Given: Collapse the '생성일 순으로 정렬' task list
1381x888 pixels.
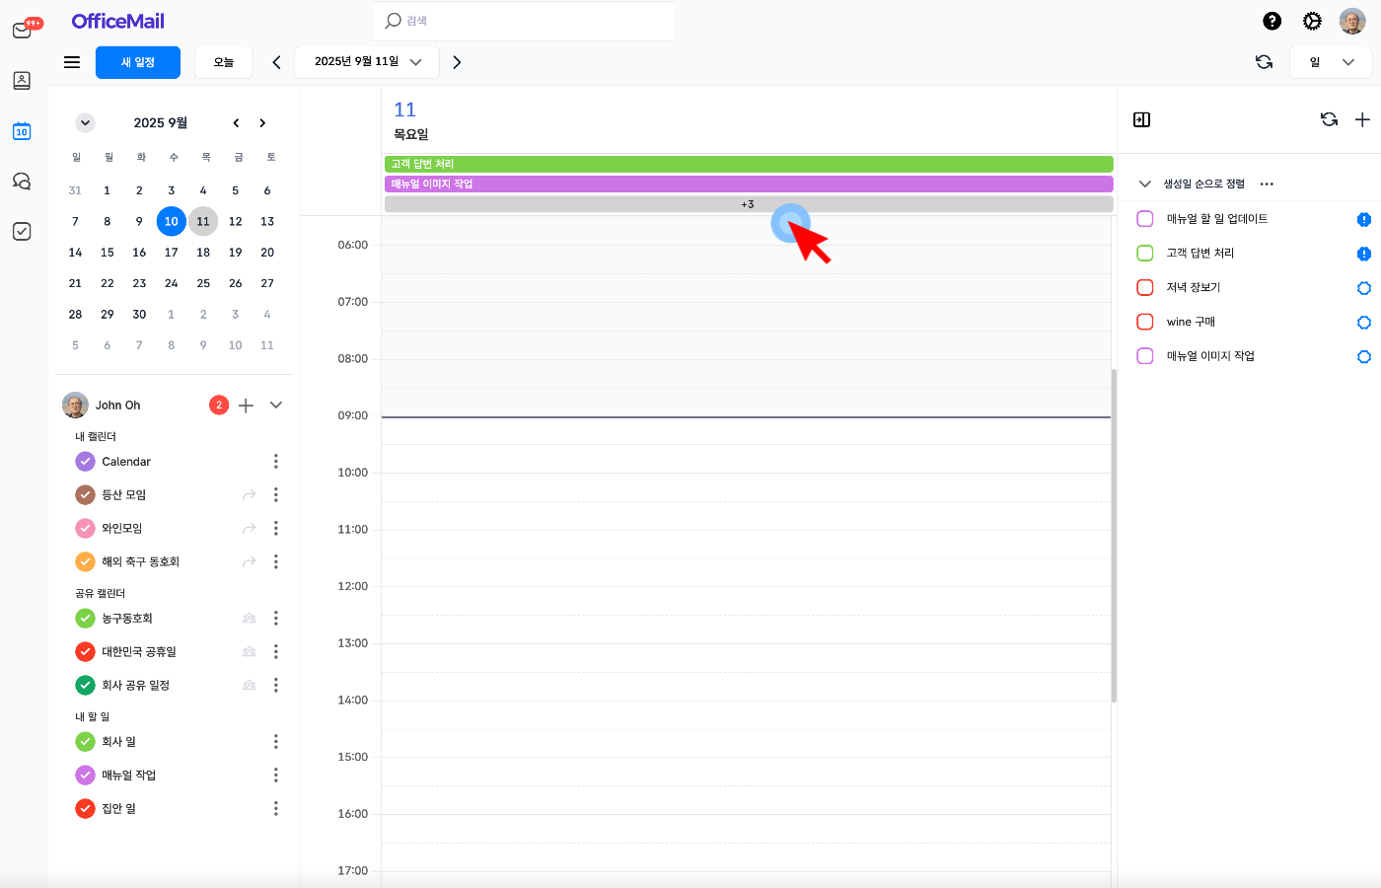Looking at the screenshot, I should tap(1144, 184).
